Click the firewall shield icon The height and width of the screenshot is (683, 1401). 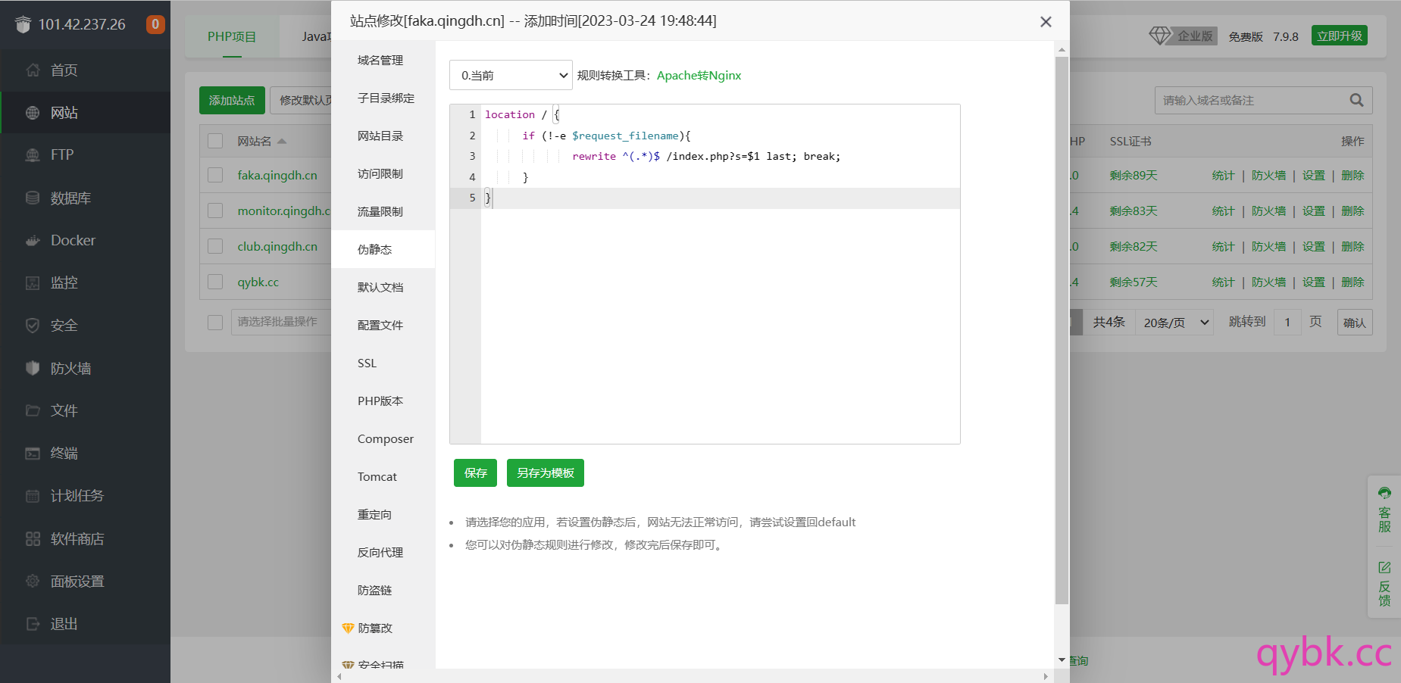click(x=33, y=369)
